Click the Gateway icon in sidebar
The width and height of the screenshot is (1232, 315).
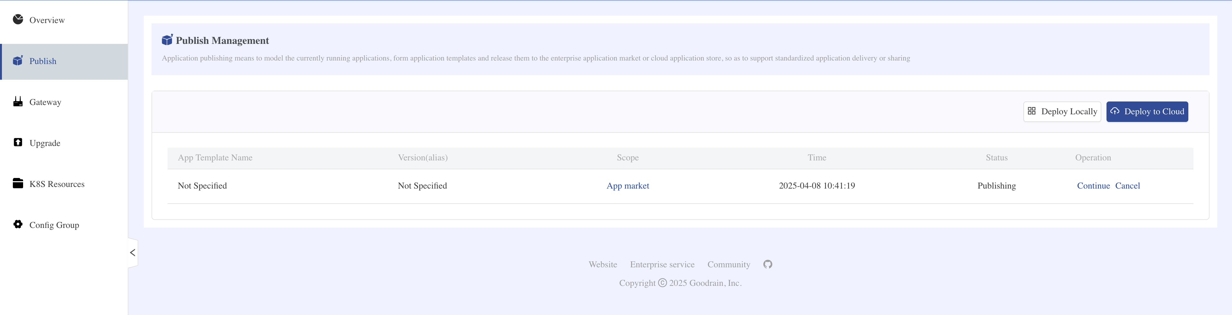click(18, 102)
